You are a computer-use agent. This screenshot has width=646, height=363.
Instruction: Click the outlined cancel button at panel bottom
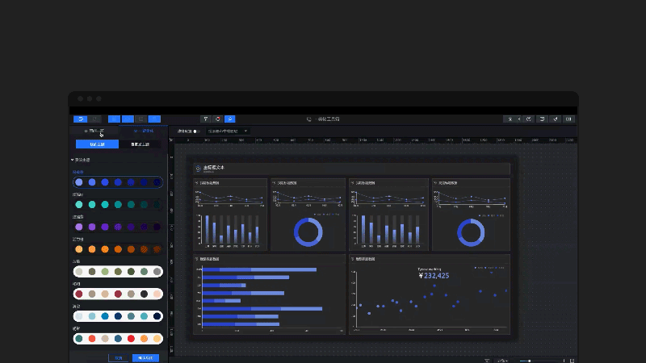(x=119, y=358)
